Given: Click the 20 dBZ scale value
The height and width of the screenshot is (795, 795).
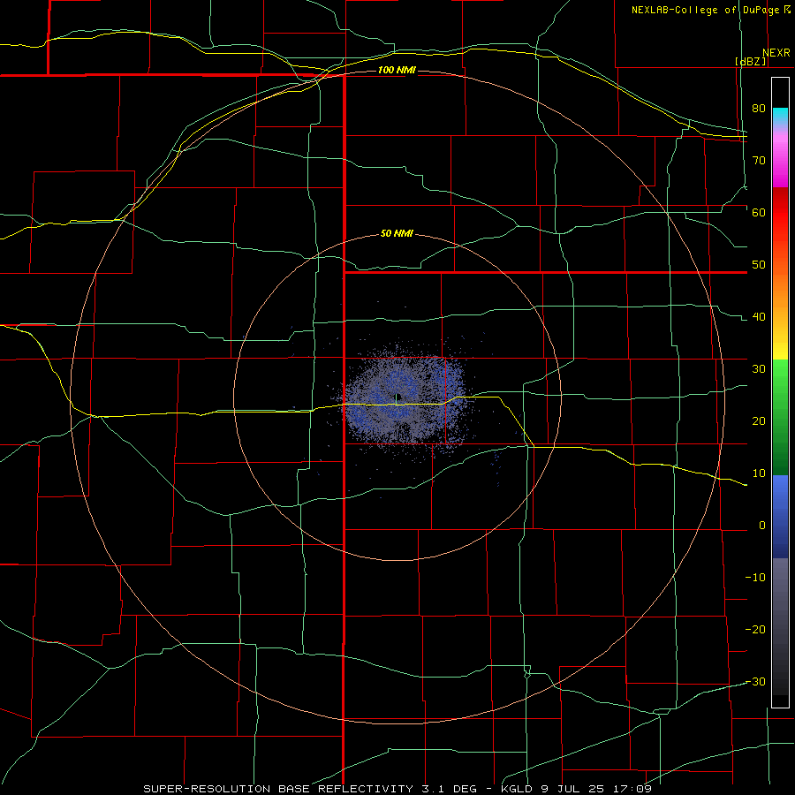Looking at the screenshot, I should coord(759,421).
